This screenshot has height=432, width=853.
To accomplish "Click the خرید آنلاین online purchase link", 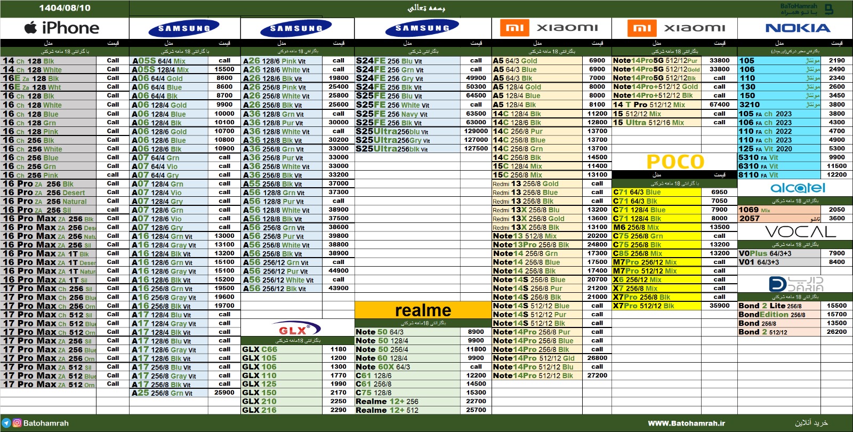I will point(811,423).
